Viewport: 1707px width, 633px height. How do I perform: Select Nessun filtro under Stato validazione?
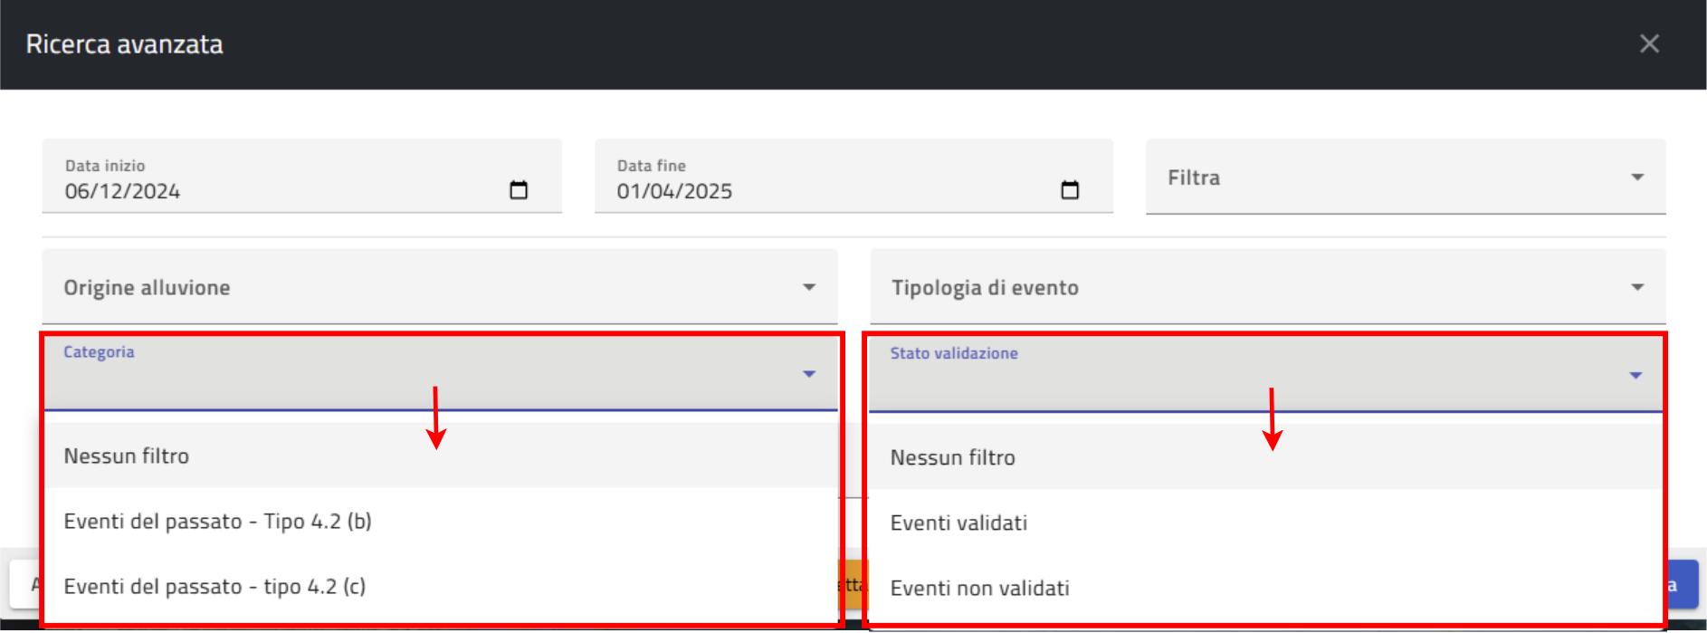952,458
